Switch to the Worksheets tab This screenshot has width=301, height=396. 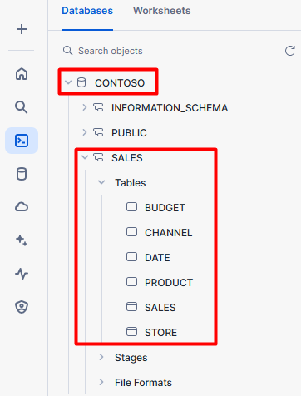click(x=162, y=11)
